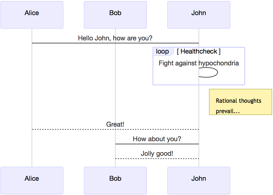Click the dashed arrow line under 'Great!'
This screenshot has width=273, height=195.
click(x=115, y=129)
